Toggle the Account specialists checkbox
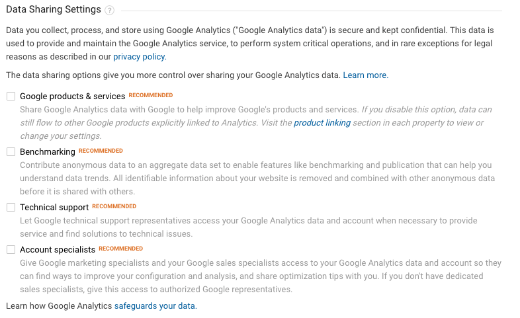520x318 pixels. (11, 249)
